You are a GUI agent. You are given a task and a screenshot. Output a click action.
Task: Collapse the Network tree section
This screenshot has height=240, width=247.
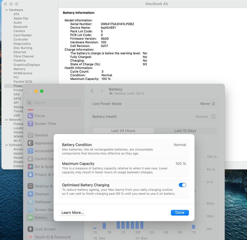click(6, 120)
